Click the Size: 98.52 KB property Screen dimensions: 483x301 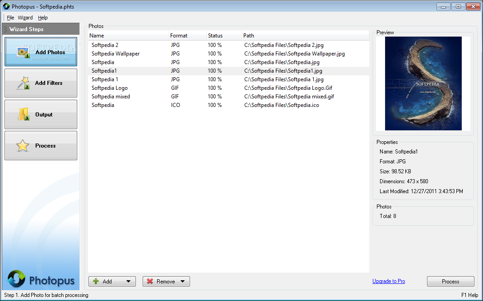pos(395,171)
